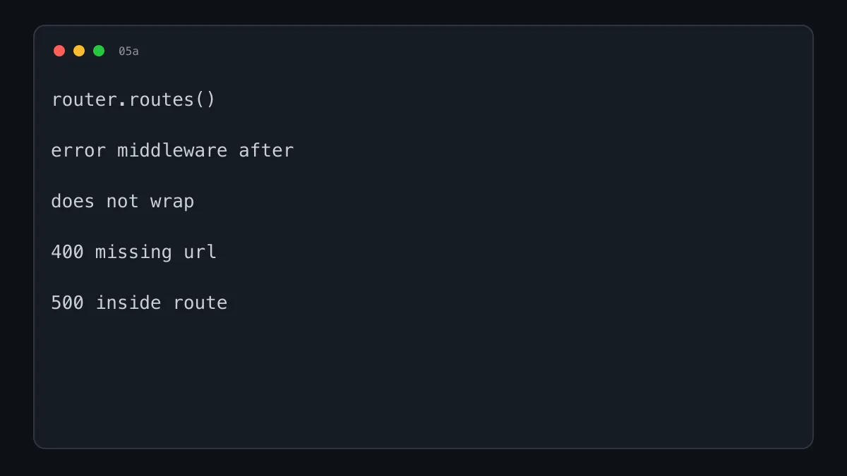Click the word after

point(266,151)
